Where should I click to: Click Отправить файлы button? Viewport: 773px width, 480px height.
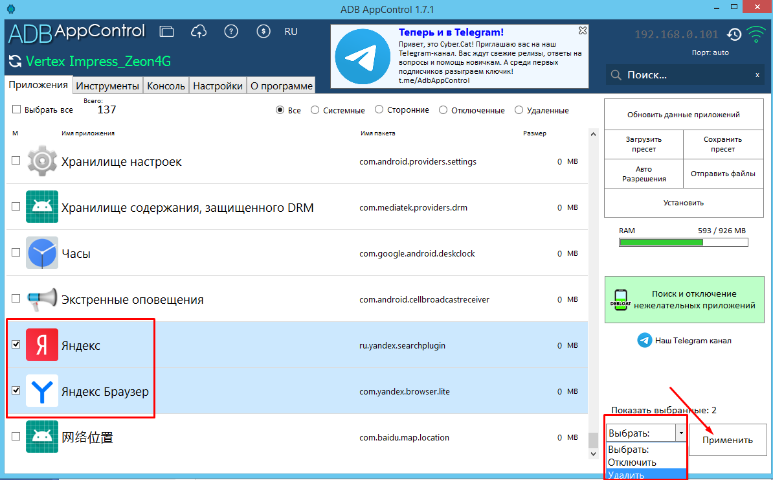pos(723,174)
